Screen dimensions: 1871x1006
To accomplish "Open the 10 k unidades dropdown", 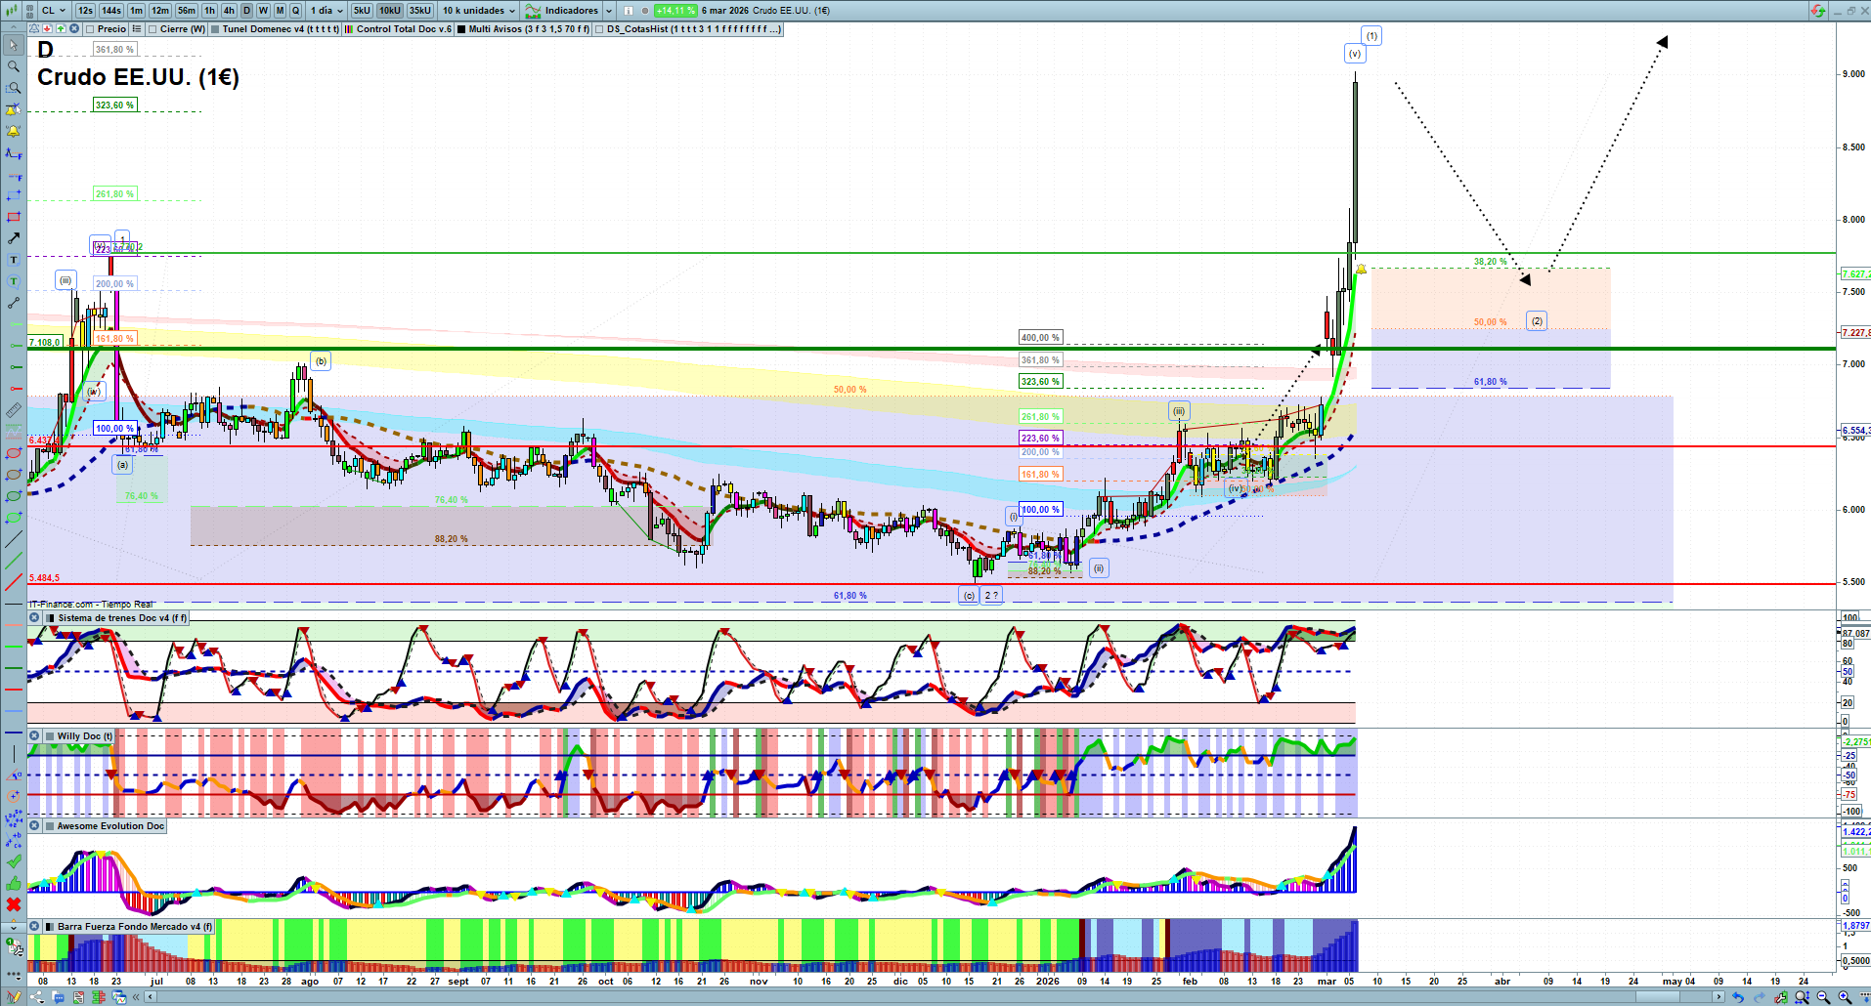I will pyautogui.click(x=478, y=11).
